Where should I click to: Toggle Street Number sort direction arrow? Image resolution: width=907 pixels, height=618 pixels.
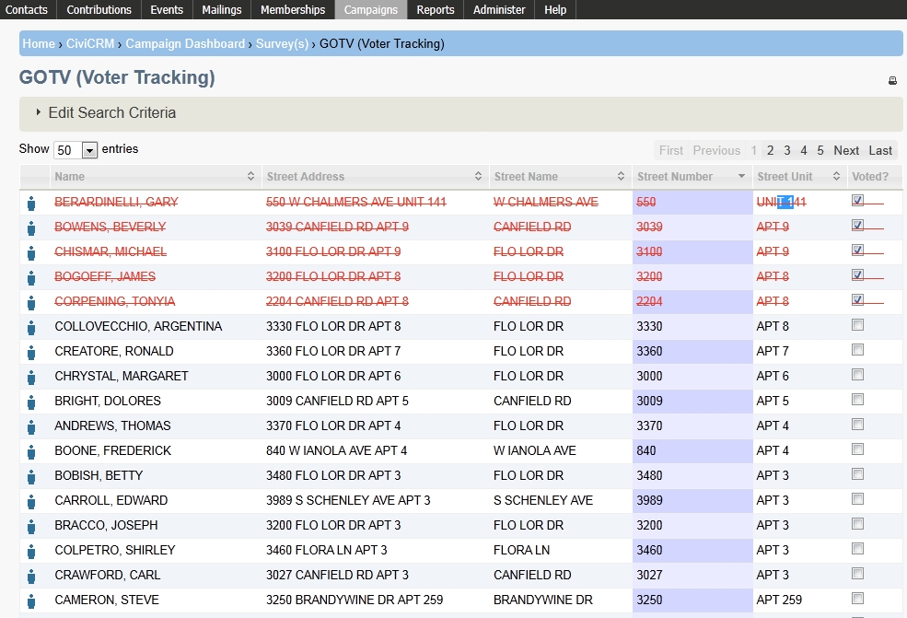741,177
